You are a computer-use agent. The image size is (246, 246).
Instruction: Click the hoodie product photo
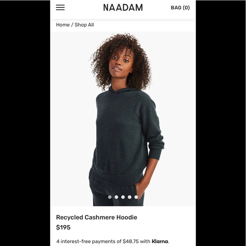tap(123, 119)
